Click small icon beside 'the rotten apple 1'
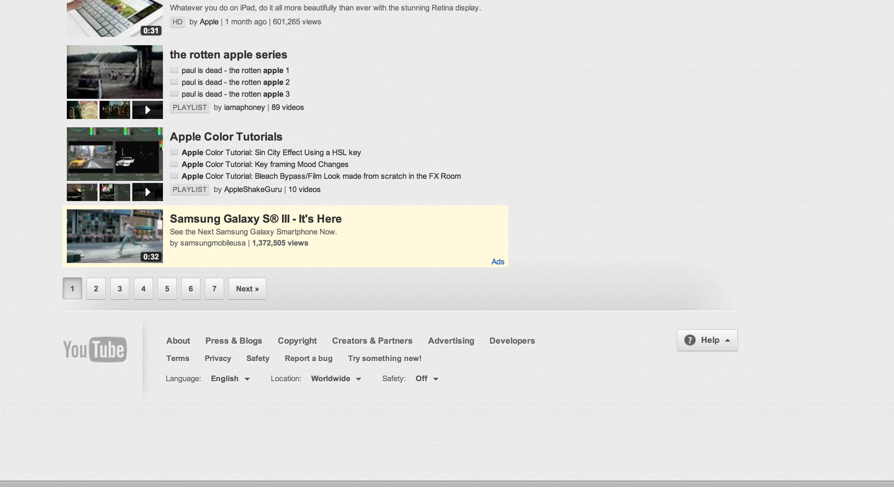894x487 pixels. coord(174,70)
